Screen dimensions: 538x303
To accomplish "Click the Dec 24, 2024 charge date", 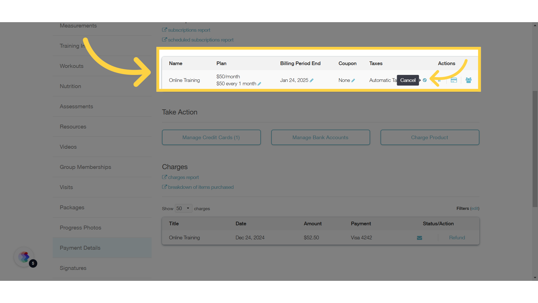I will click(x=250, y=238).
